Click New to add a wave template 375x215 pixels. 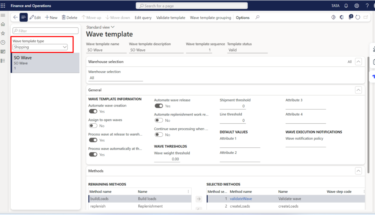(51, 18)
